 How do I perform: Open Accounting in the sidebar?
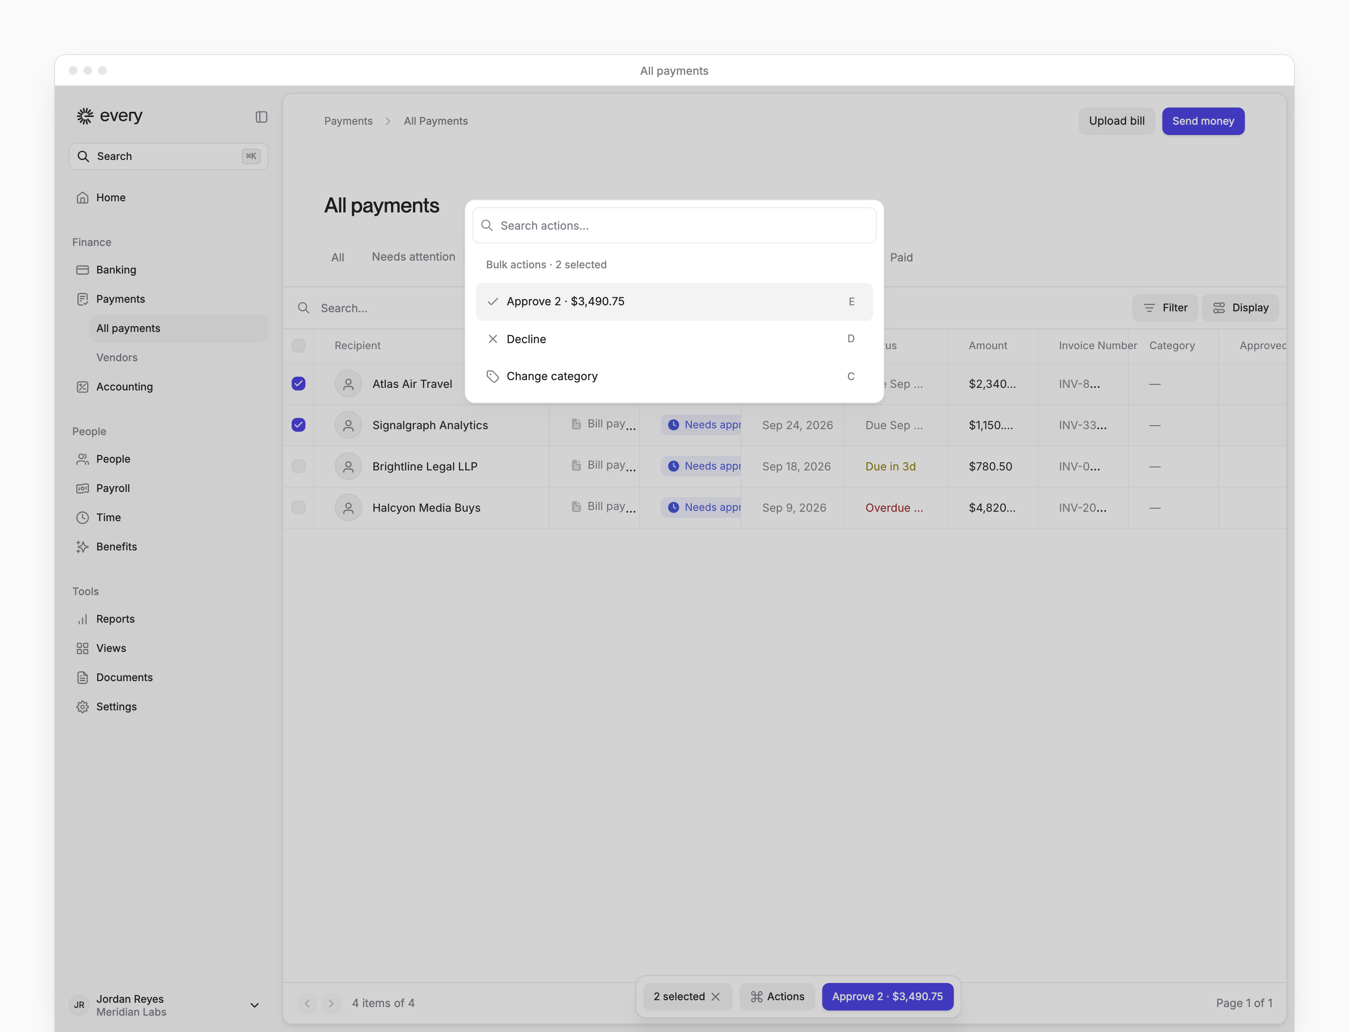click(168, 387)
